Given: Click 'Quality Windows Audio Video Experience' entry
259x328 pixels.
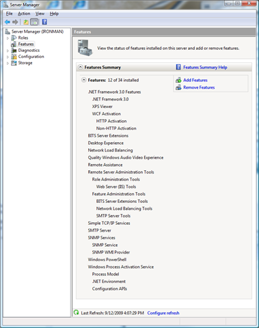Looking at the screenshot, I should [x=126, y=158].
